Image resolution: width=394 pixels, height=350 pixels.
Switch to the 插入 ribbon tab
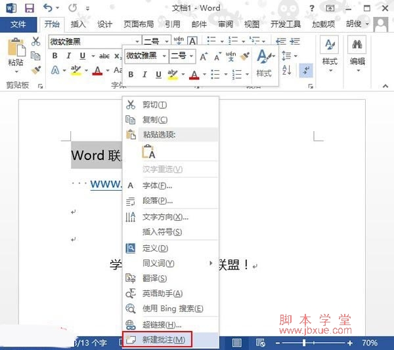pos(78,24)
